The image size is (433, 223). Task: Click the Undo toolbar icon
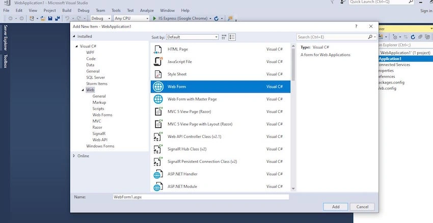[67, 18]
